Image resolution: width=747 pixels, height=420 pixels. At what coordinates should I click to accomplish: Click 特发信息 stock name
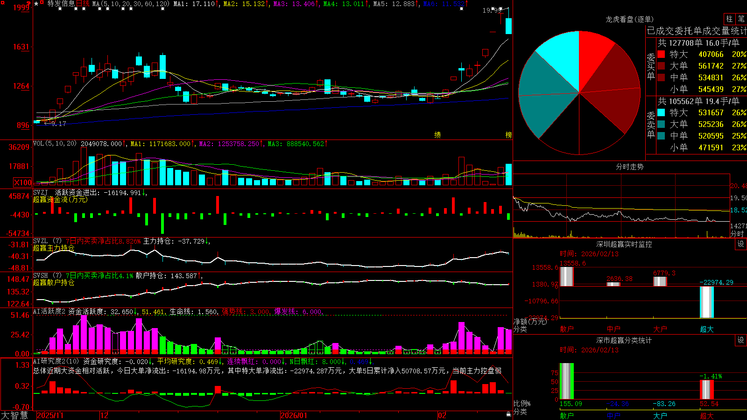(x=61, y=4)
